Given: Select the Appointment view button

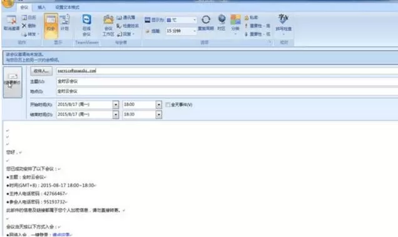Looking at the screenshot, I should [x=51, y=26].
